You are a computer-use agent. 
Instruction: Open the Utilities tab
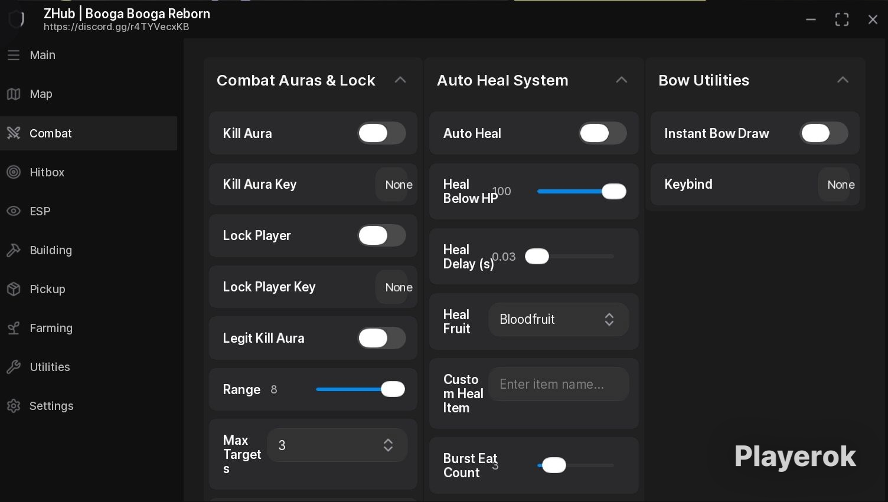coord(89,367)
